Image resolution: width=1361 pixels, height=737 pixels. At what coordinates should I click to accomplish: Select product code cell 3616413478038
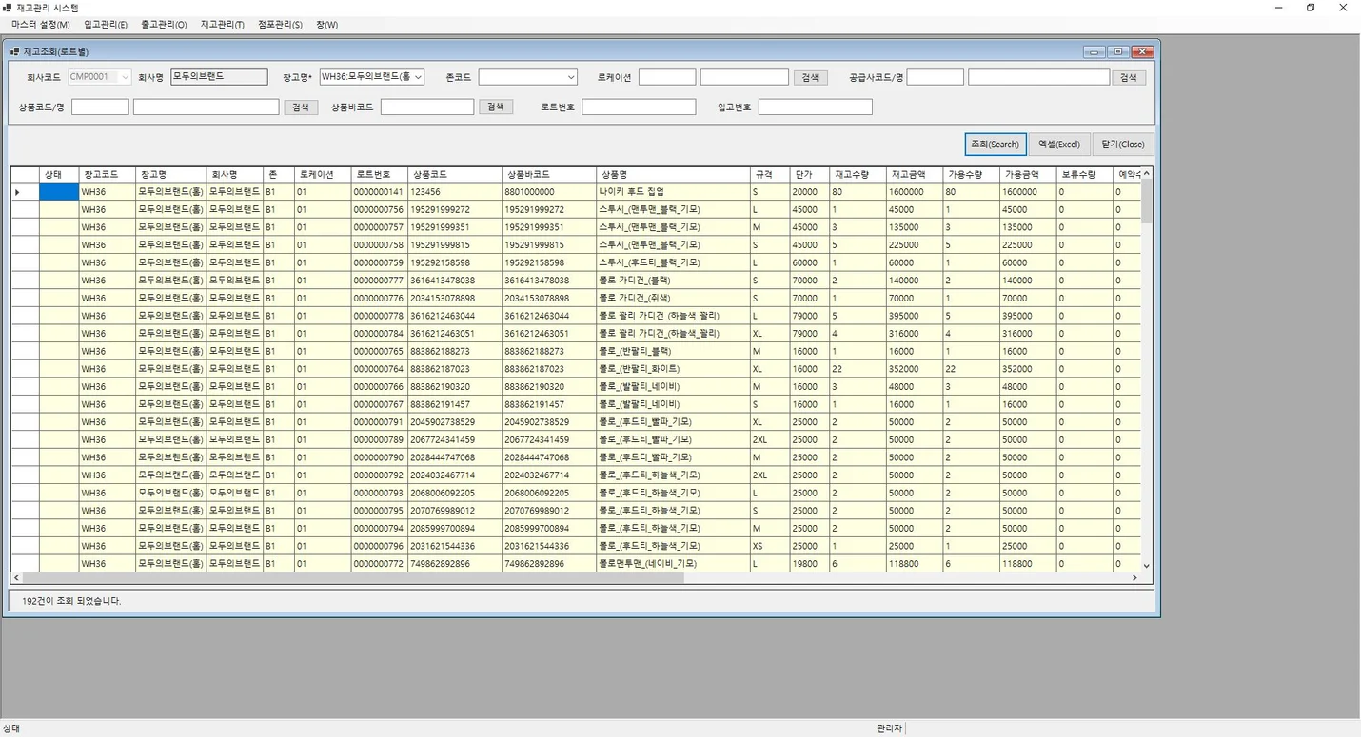coord(455,281)
